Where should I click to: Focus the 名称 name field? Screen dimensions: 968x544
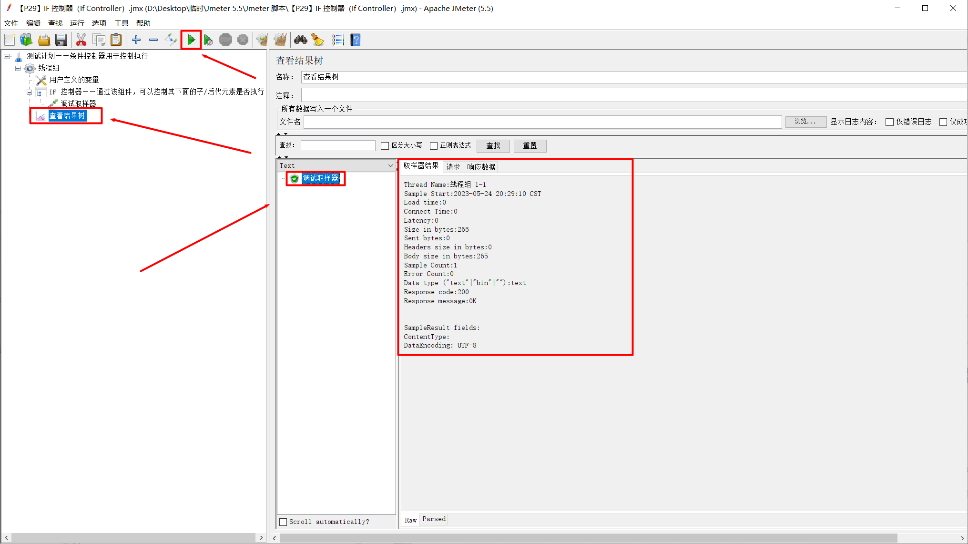634,77
